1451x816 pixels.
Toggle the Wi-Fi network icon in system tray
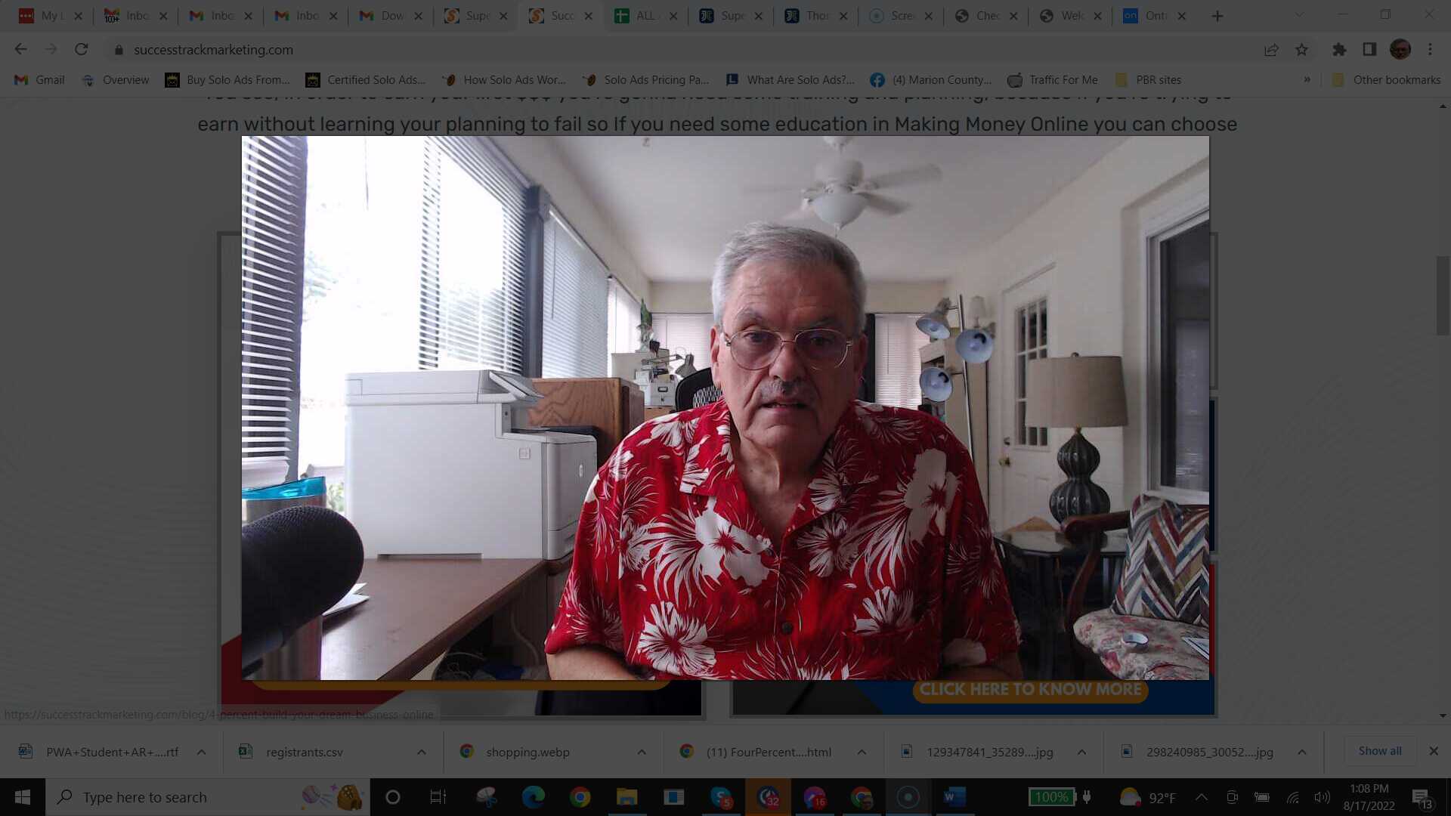(1292, 796)
